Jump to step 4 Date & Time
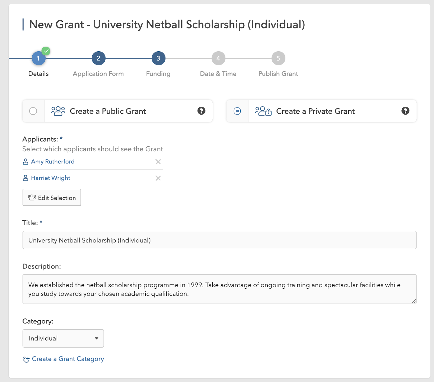 218,58
